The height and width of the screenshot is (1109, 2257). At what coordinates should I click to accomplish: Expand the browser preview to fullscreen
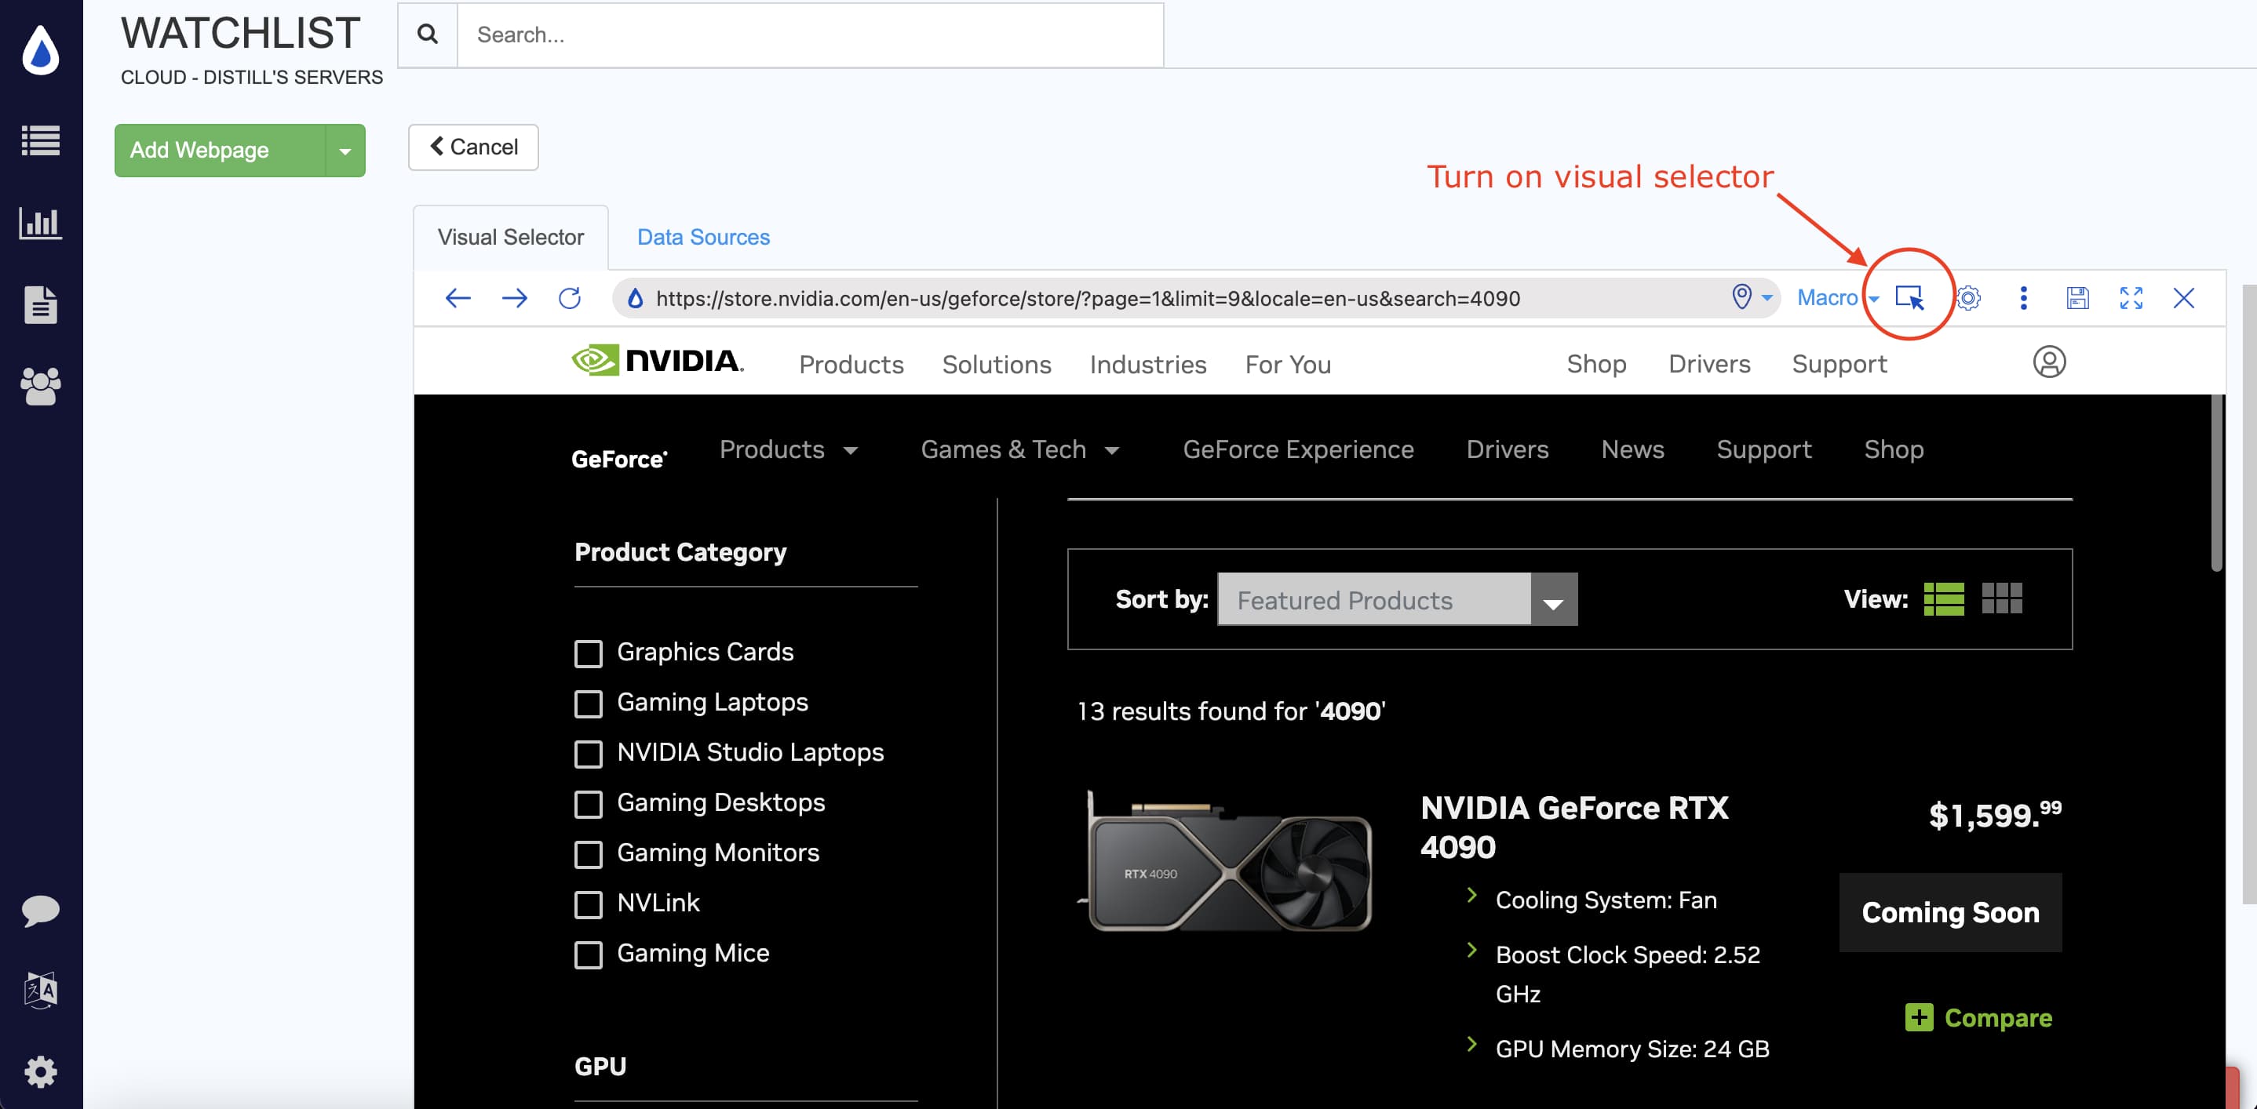2131,297
